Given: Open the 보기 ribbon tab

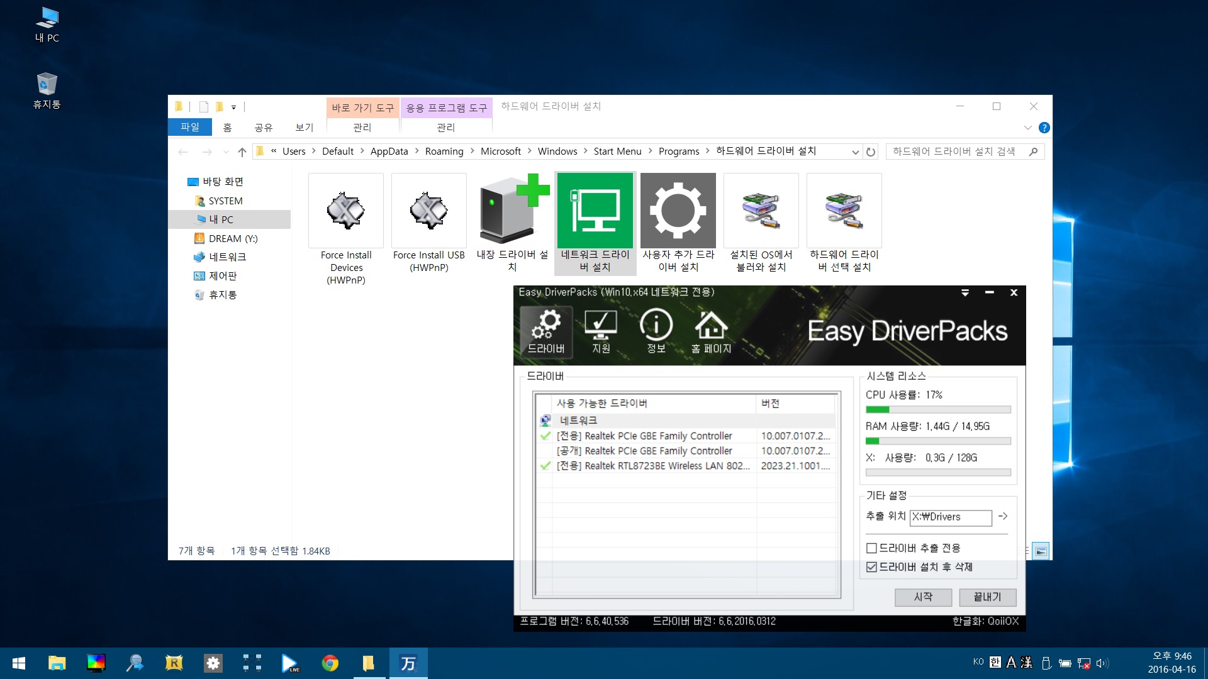Looking at the screenshot, I should click(x=305, y=128).
